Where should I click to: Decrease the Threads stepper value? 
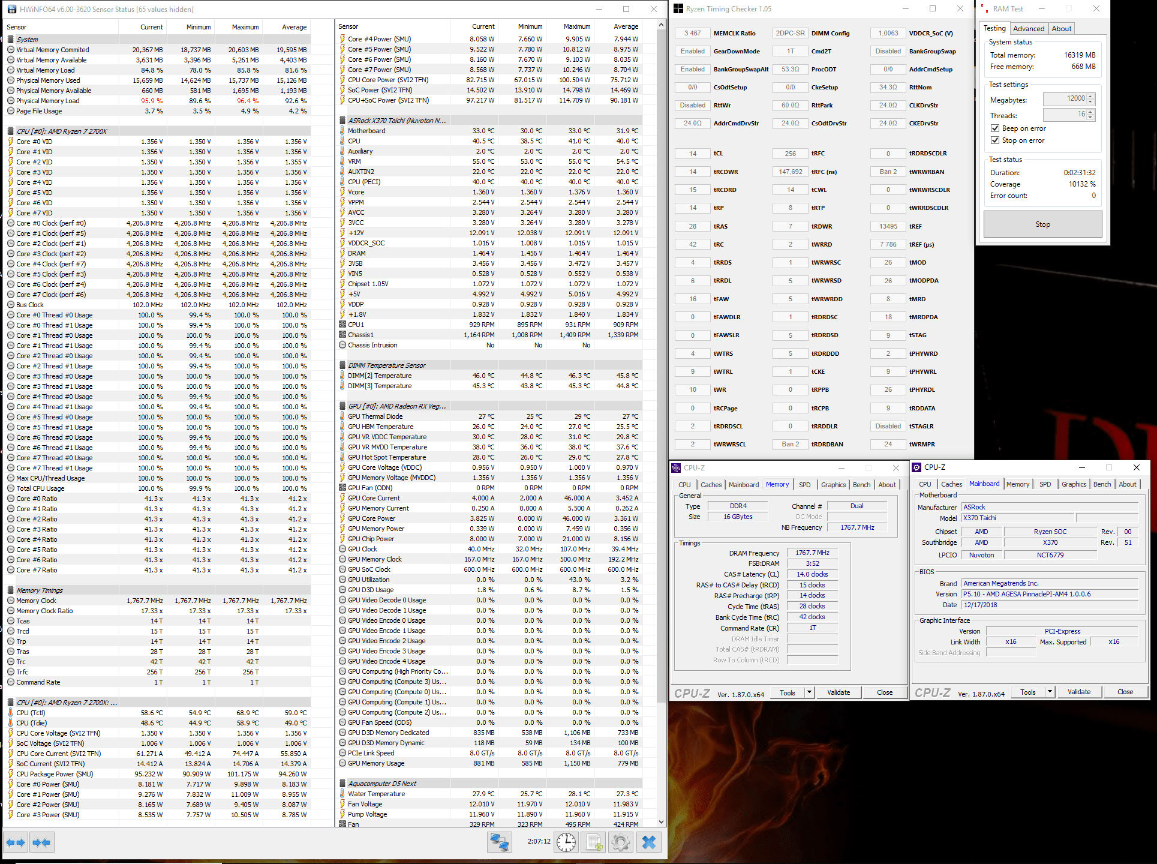tap(1090, 117)
